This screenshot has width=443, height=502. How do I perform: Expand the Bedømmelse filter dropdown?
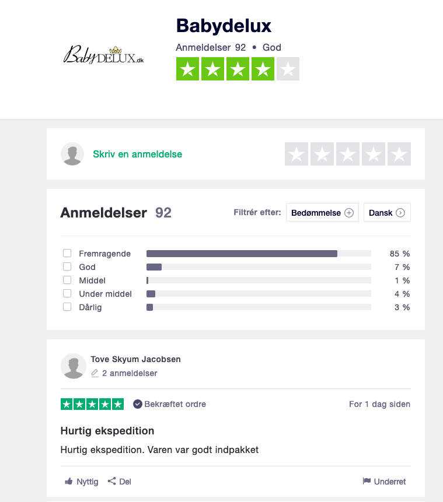point(322,213)
